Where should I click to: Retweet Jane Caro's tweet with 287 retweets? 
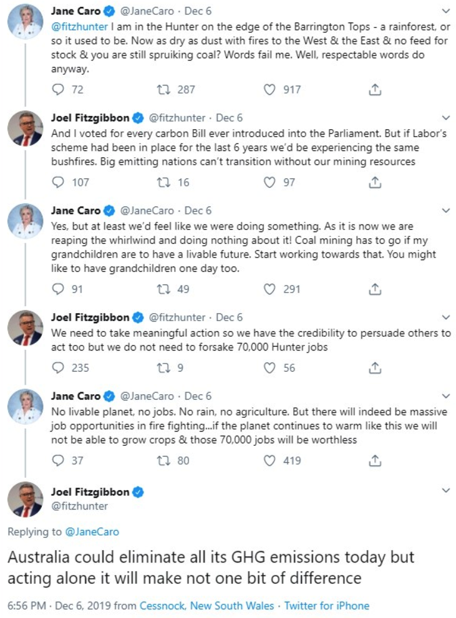coord(165,90)
